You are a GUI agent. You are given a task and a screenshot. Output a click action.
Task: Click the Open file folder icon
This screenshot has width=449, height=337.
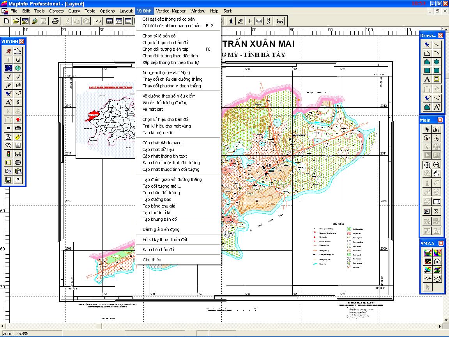[16, 21]
